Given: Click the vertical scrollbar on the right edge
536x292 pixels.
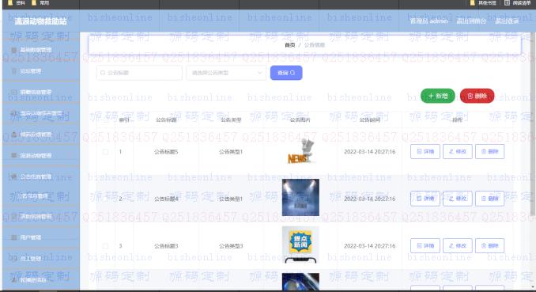Looking at the screenshot, I should click(x=533, y=124).
